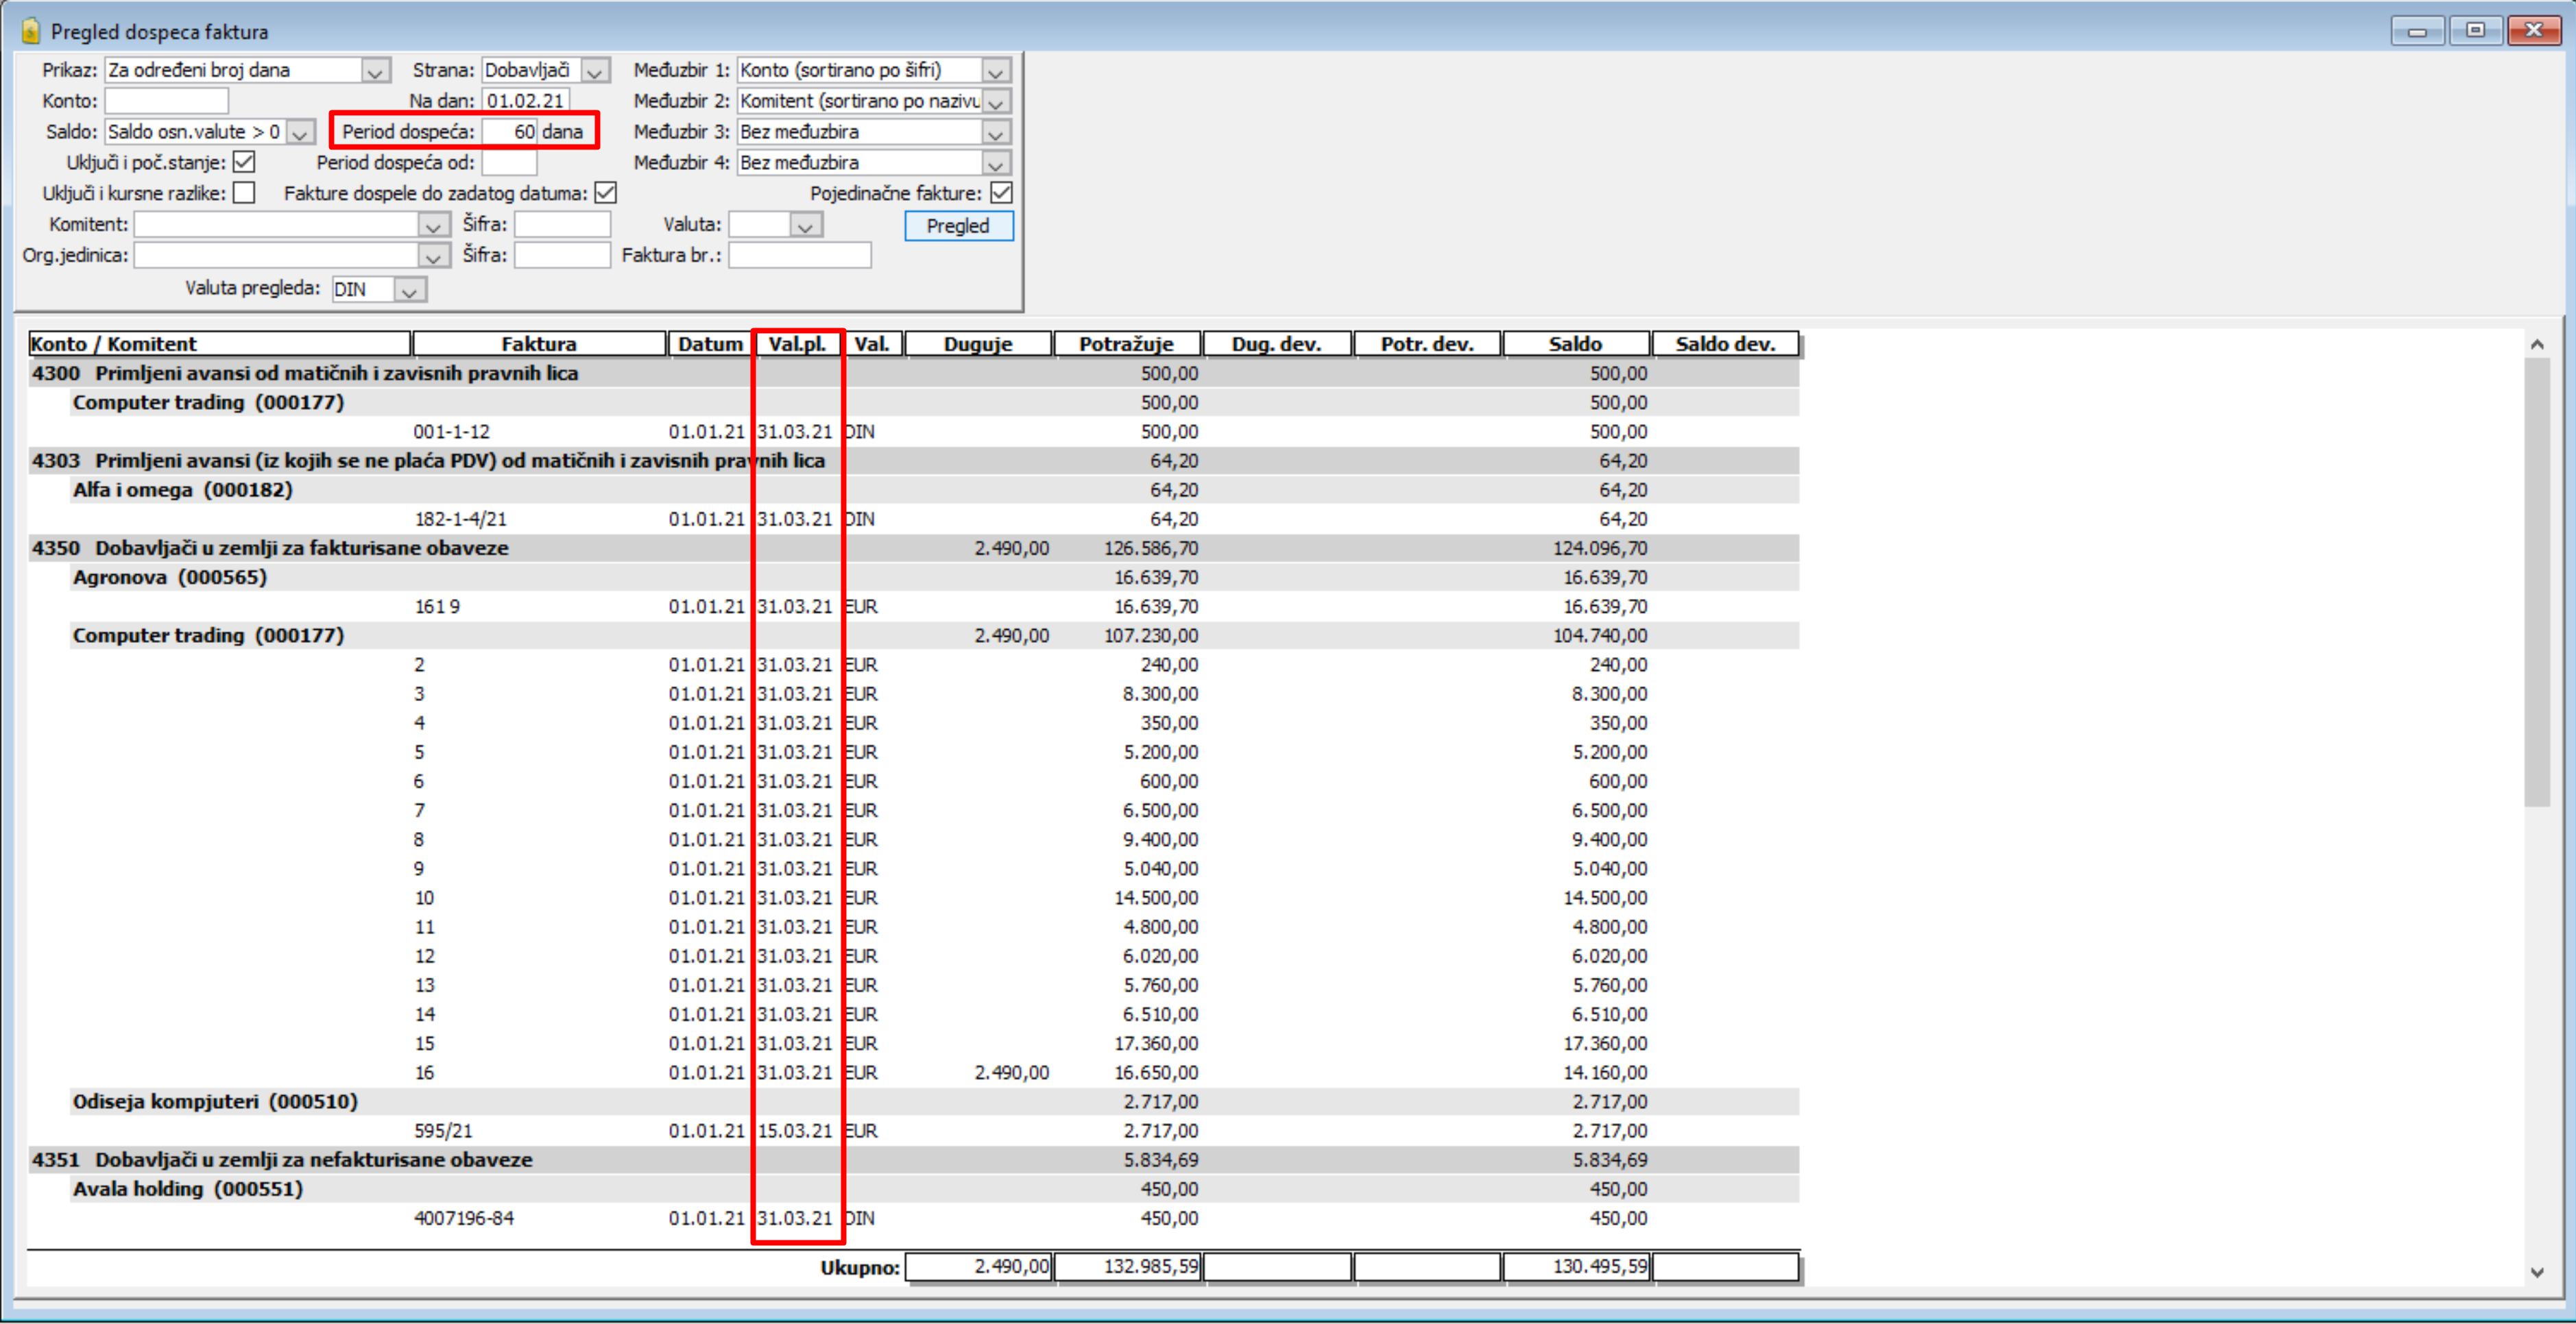Click the scroll up arrow of the report
The height and width of the screenshot is (1324, 2576).
[2537, 344]
